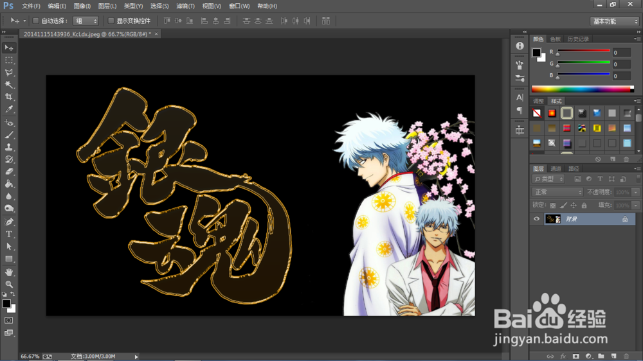Select the Hand tool

click(x=8, y=272)
